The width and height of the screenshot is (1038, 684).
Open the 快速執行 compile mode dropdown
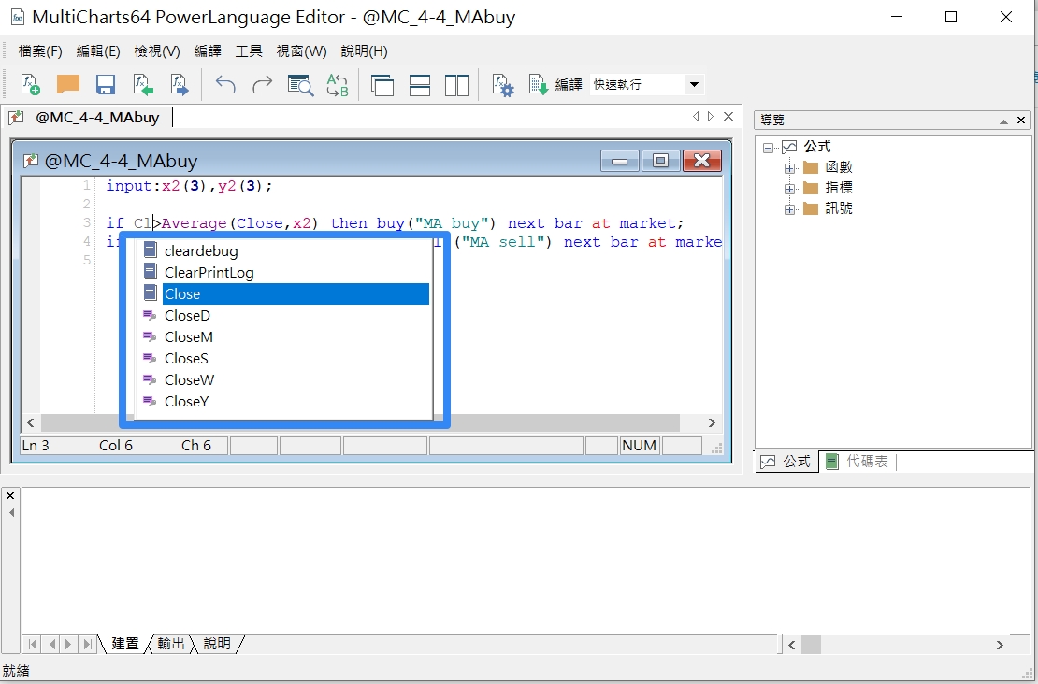(694, 85)
